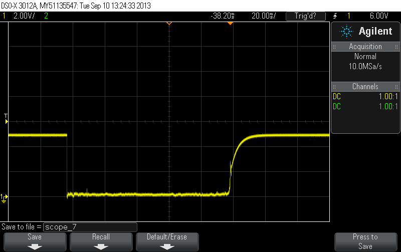Click the channel 1 2.00V/ scale
Viewport: 401px width, 252px height.
click(x=24, y=16)
